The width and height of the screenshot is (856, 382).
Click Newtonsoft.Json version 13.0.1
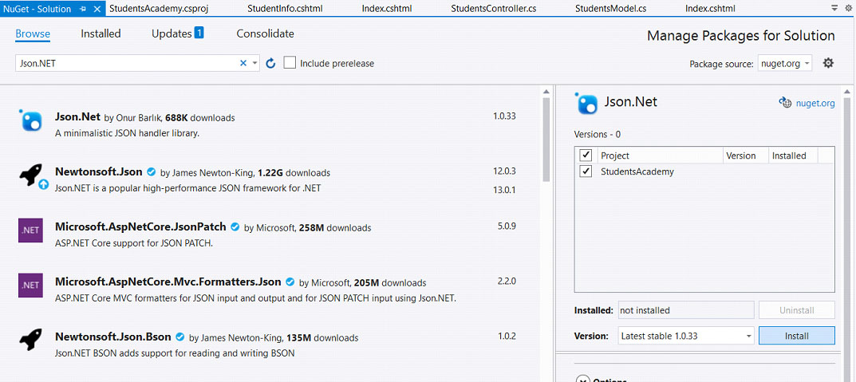(504, 190)
